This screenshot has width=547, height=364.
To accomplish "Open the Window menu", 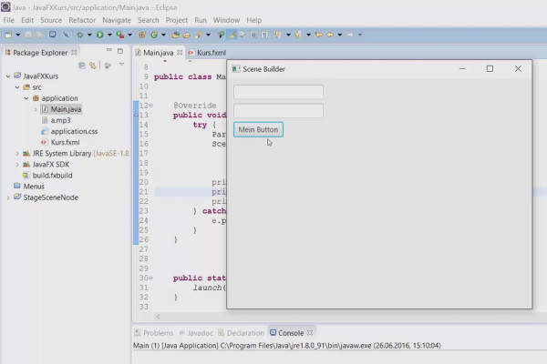I will point(226,20).
